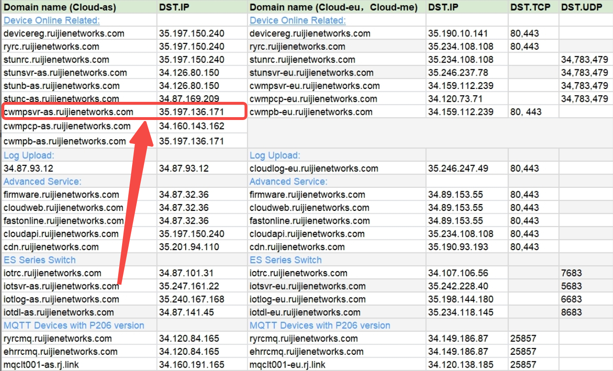Select cell mqclt001-eu.rj.link
This screenshot has height=371, width=613.
pyautogui.click(x=336, y=365)
